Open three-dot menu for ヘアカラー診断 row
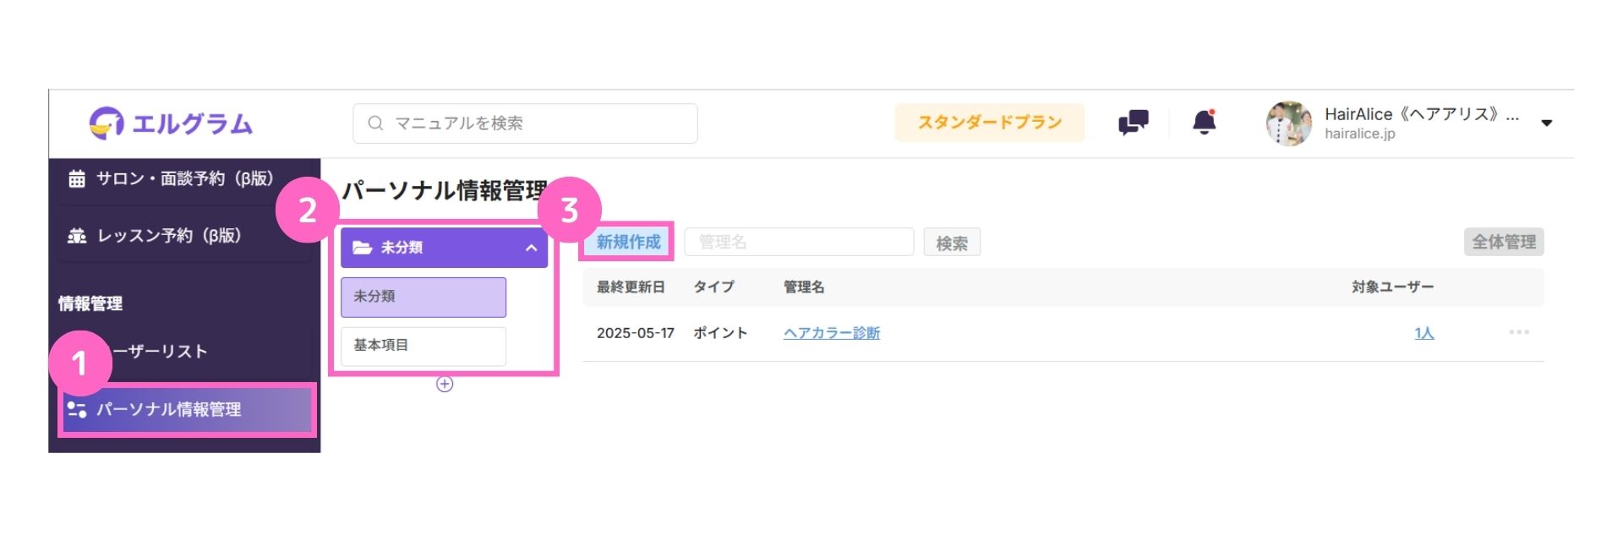Viewport: 1623px width, 541px height. point(1519,332)
